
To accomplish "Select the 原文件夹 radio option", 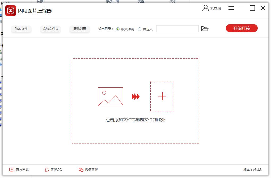I will (118, 29).
